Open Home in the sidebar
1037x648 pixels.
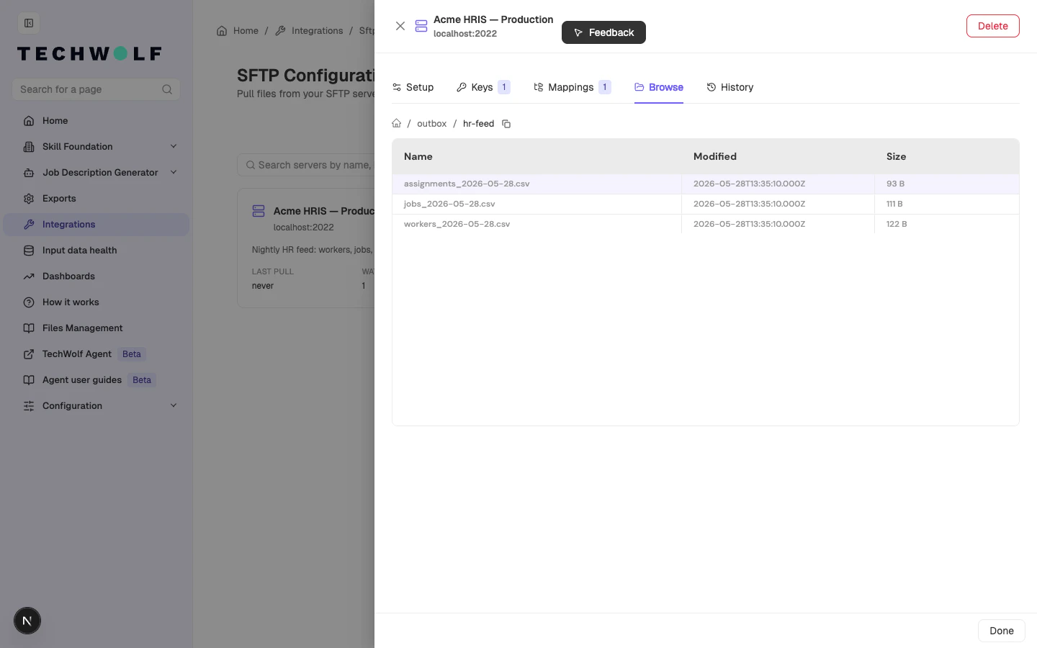point(96,121)
